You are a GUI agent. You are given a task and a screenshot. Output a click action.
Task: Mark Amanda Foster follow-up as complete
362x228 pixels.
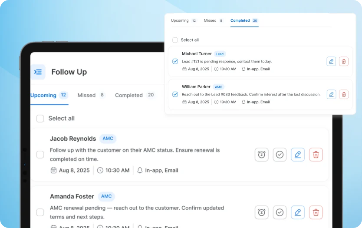[x=280, y=212]
